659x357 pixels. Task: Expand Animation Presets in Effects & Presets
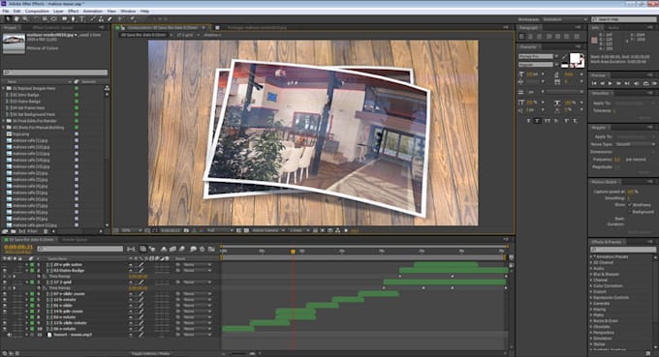(x=591, y=256)
